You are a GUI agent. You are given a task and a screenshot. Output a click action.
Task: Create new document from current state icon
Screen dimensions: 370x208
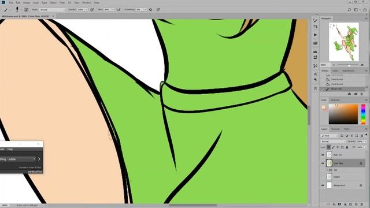click(349, 94)
